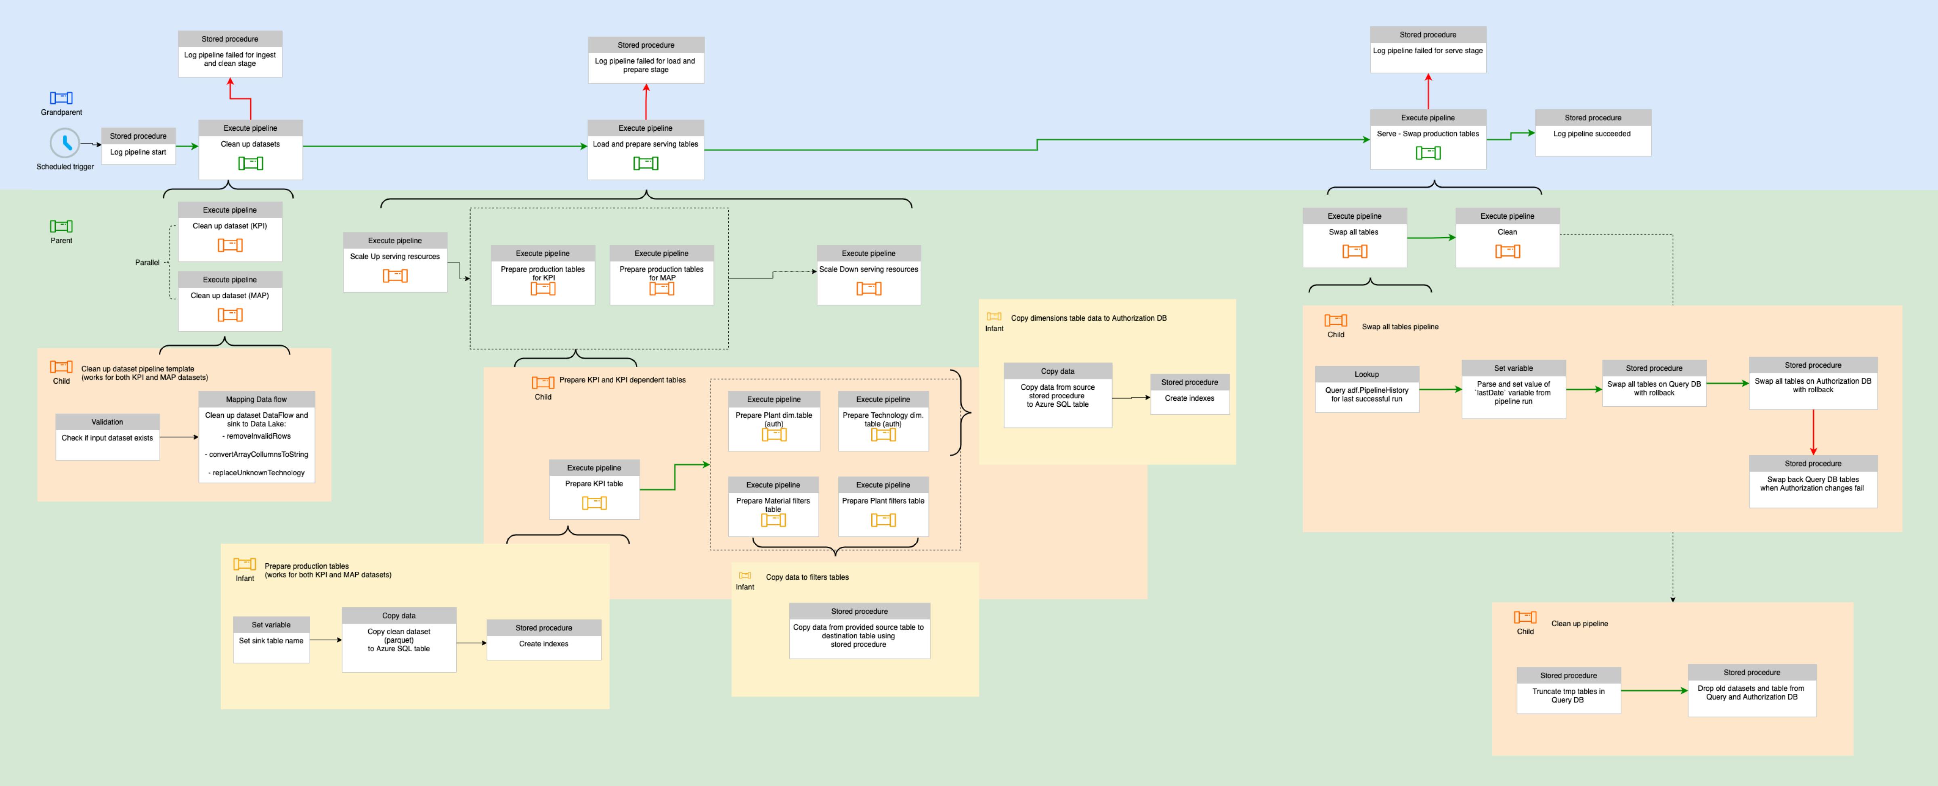Click the Log pipeline start stored procedure box
Viewport: 1938px width, 786px height.
(x=138, y=147)
